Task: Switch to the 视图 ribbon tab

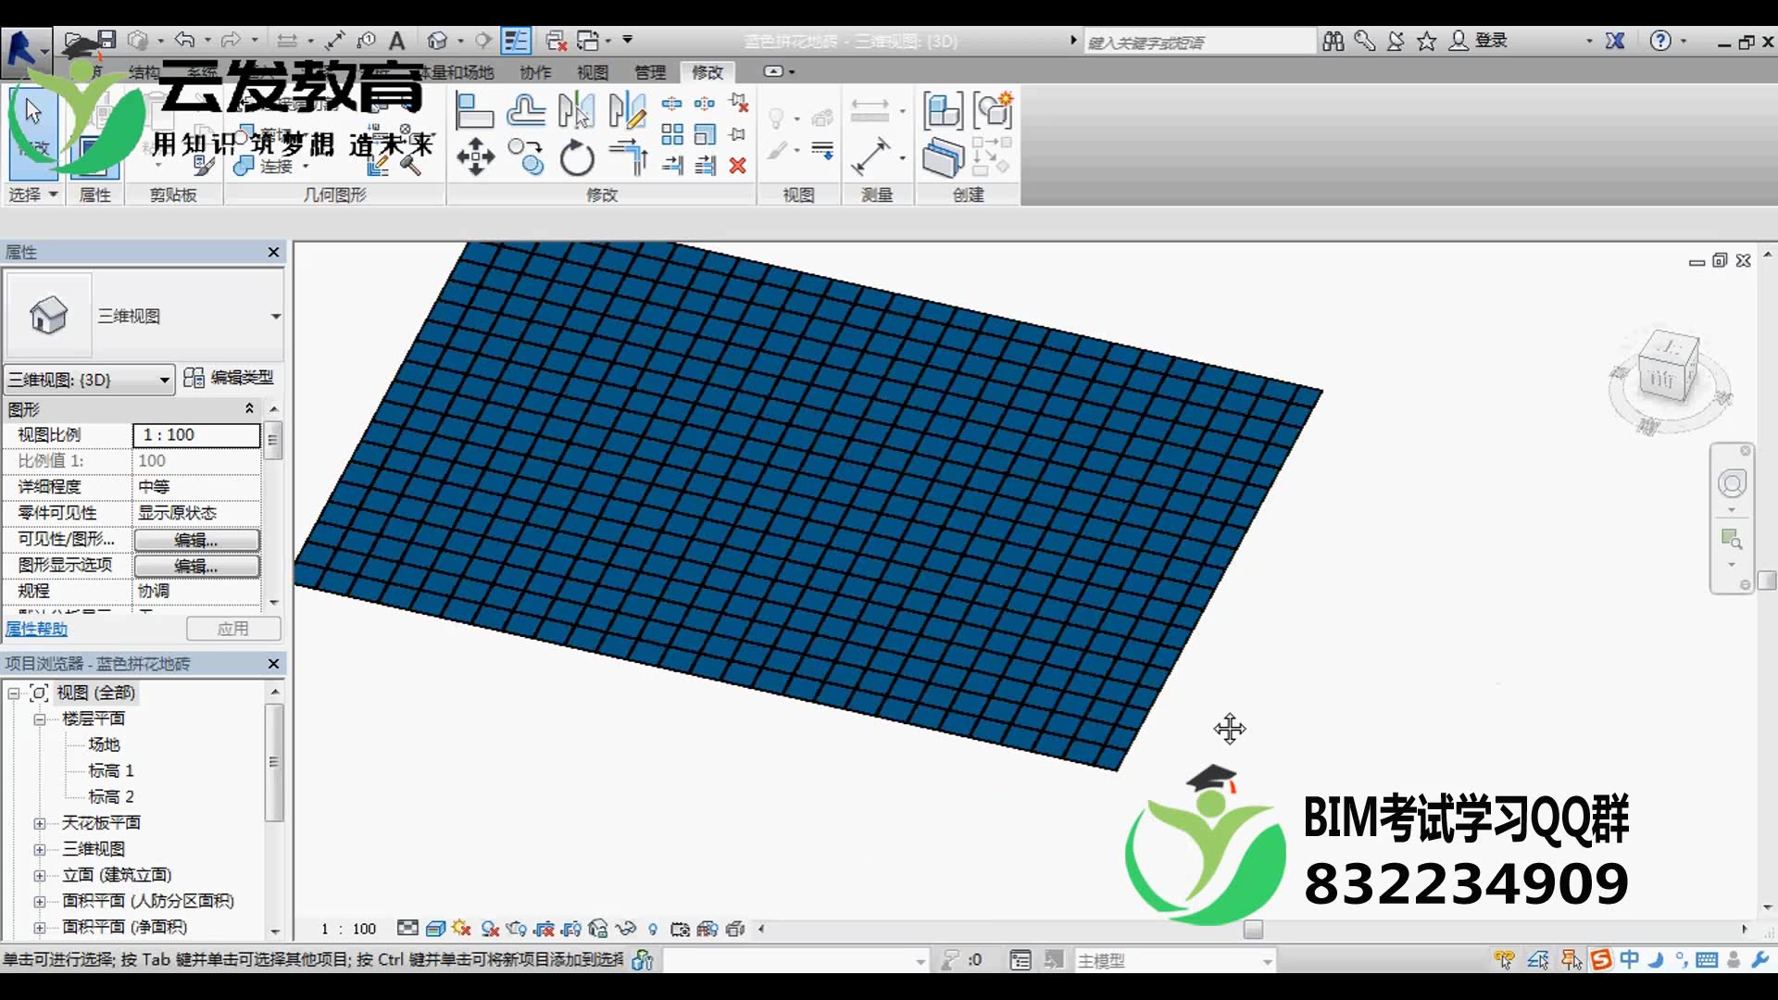Action: [x=591, y=71]
